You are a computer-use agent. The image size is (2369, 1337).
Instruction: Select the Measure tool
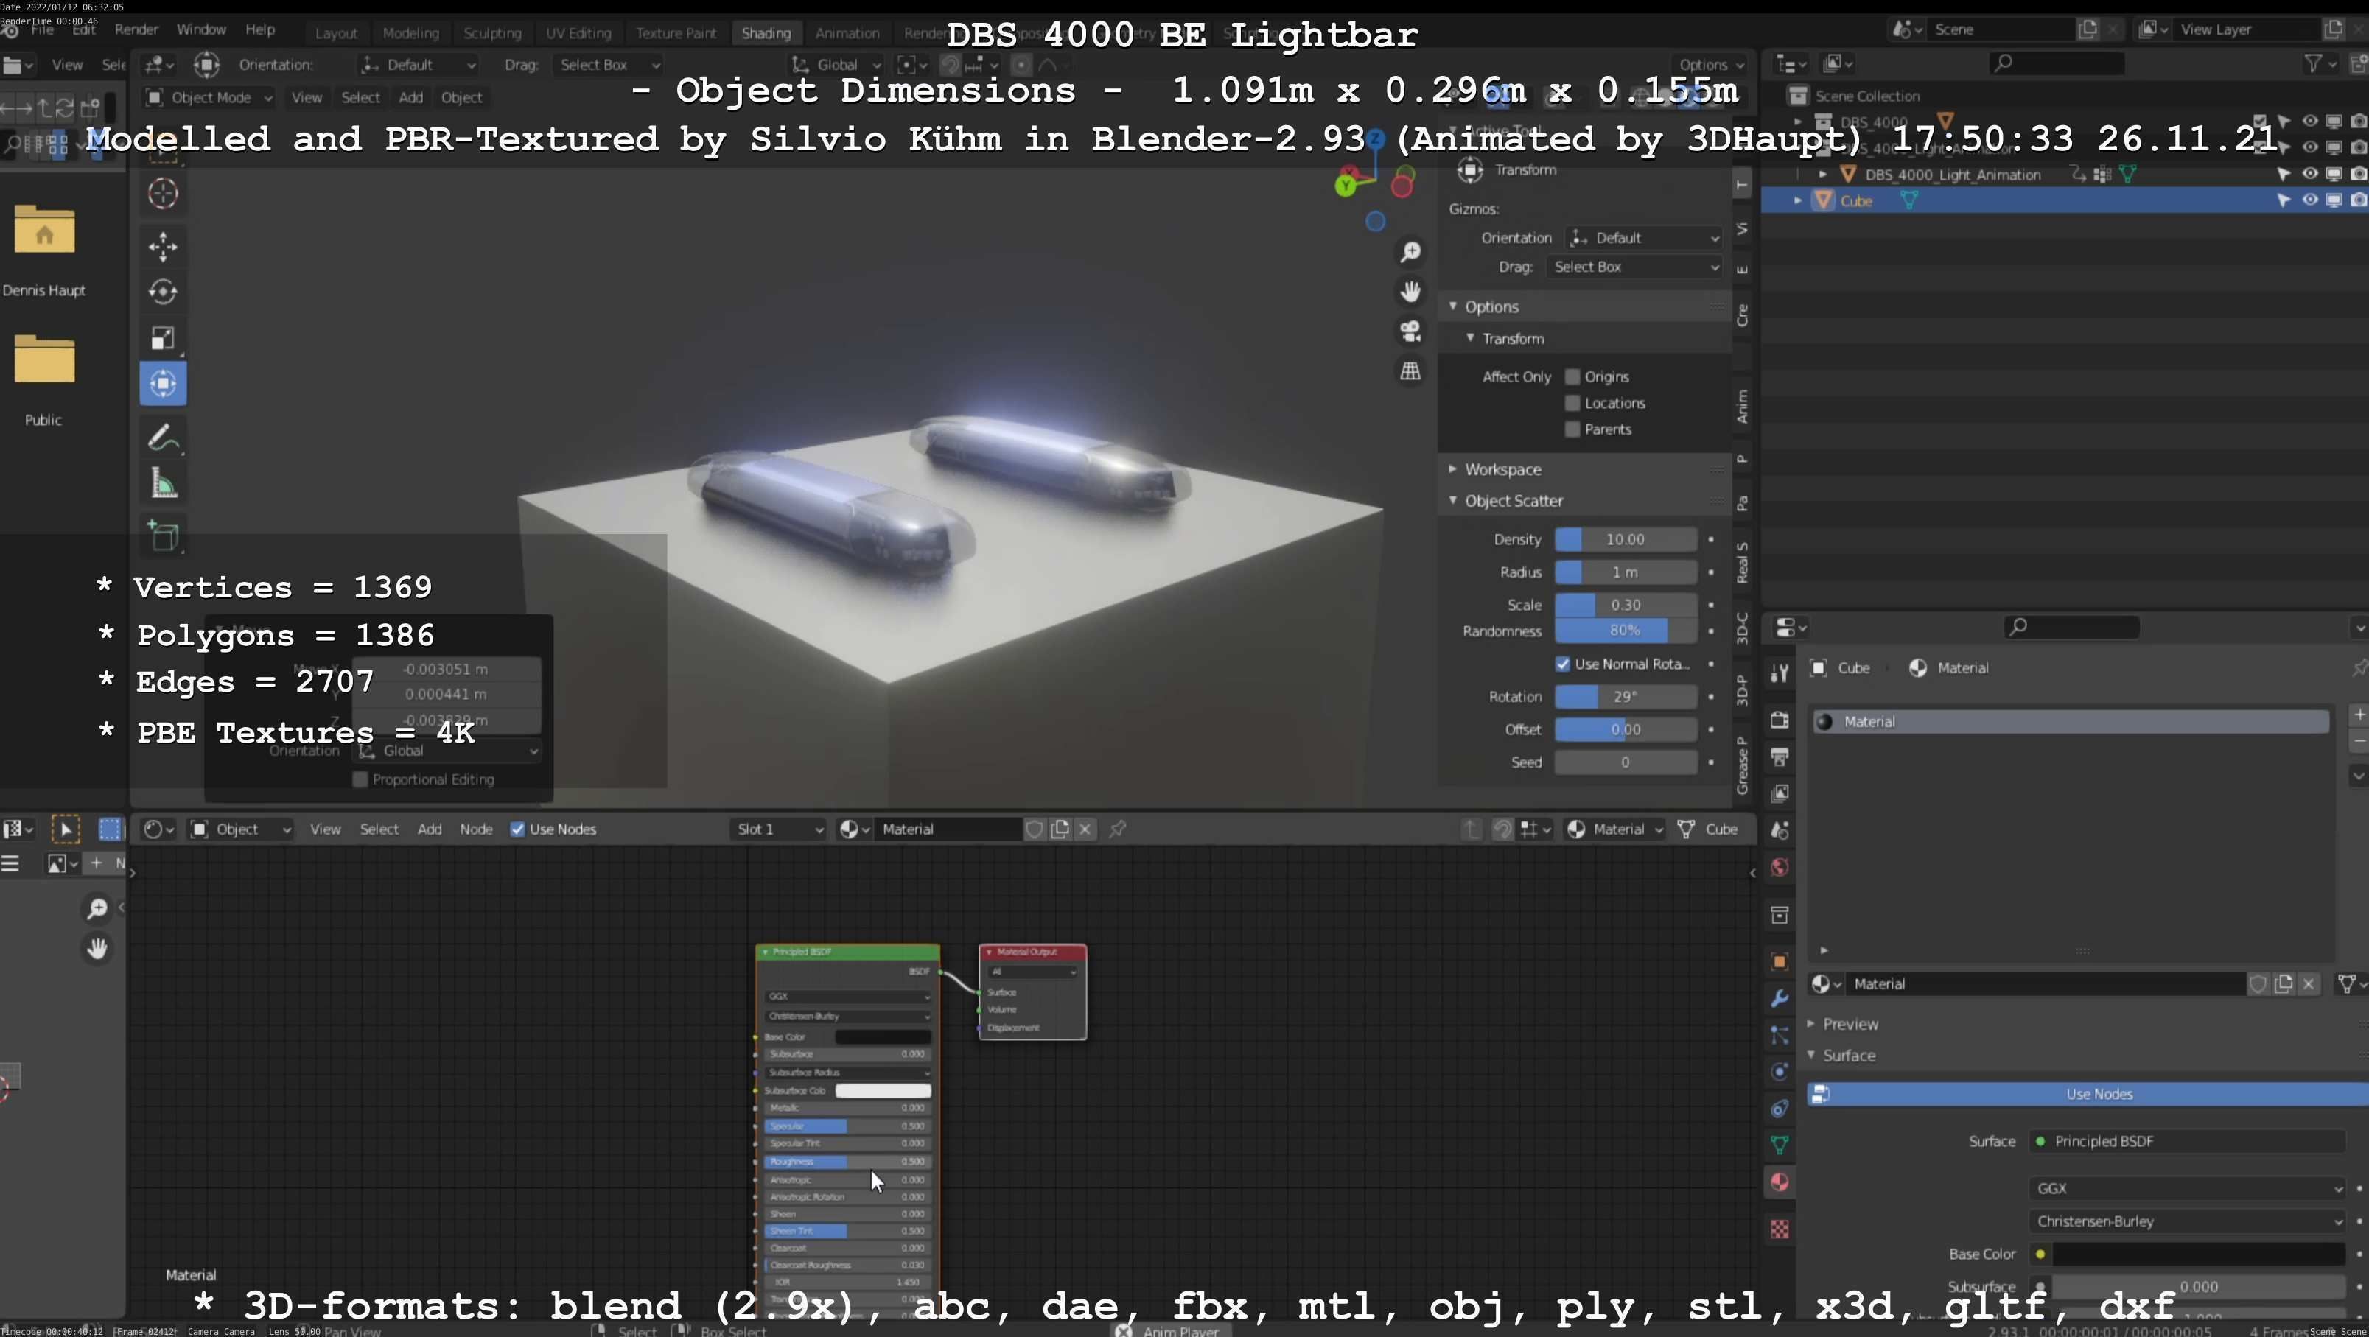163,484
